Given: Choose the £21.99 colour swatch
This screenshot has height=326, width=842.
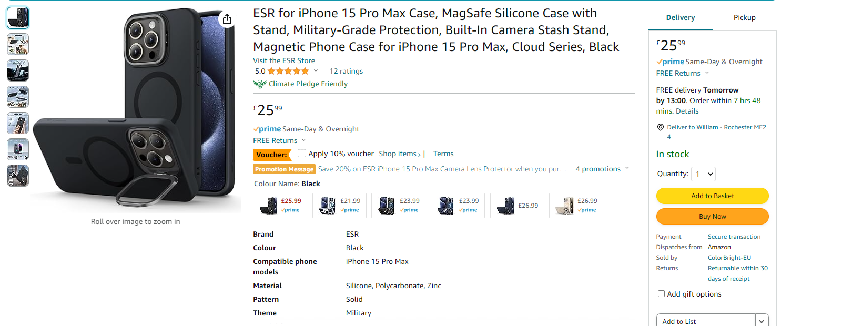Looking at the screenshot, I should (339, 206).
